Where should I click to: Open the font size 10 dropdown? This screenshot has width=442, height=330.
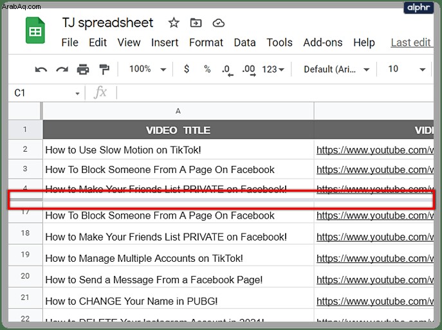pos(407,69)
